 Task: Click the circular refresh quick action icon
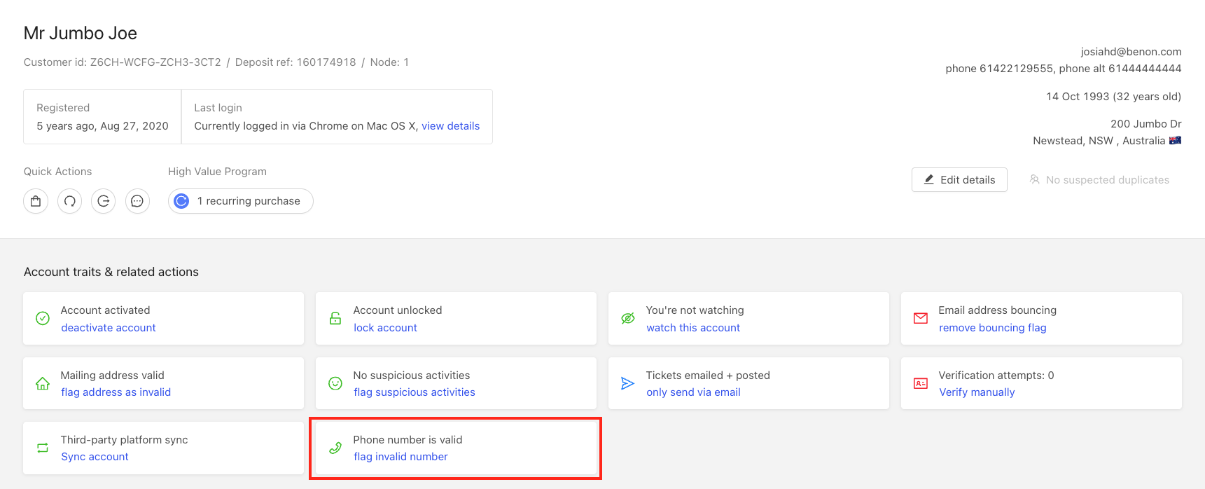(x=69, y=201)
